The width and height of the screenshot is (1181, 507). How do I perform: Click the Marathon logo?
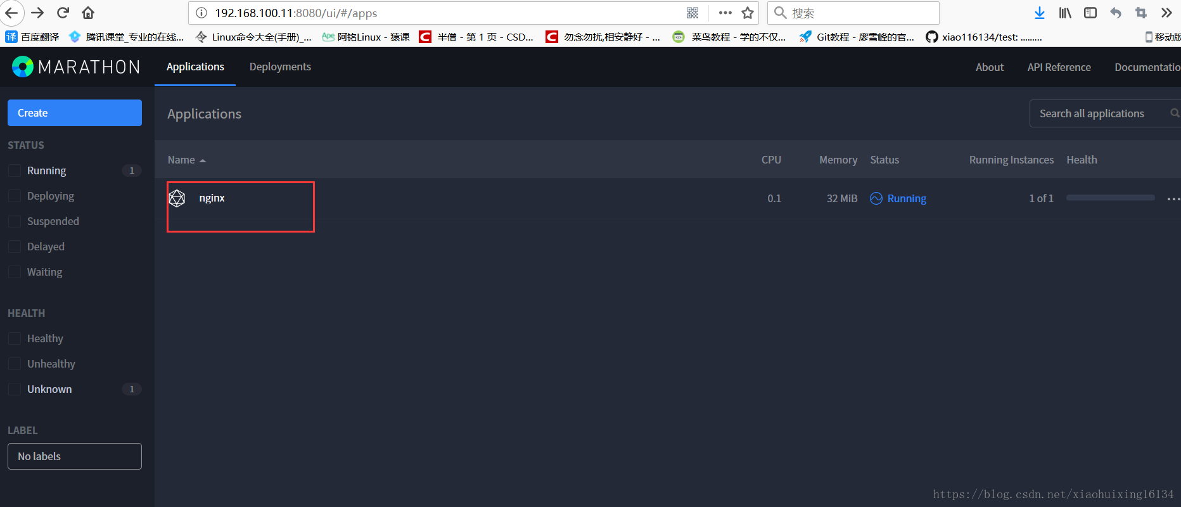(x=76, y=67)
